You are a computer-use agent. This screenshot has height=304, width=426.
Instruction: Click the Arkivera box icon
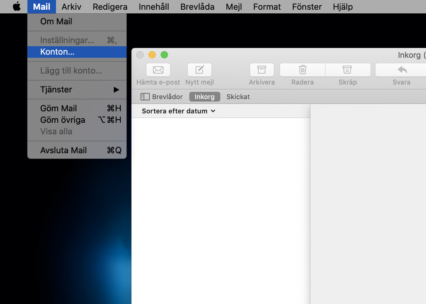click(262, 70)
